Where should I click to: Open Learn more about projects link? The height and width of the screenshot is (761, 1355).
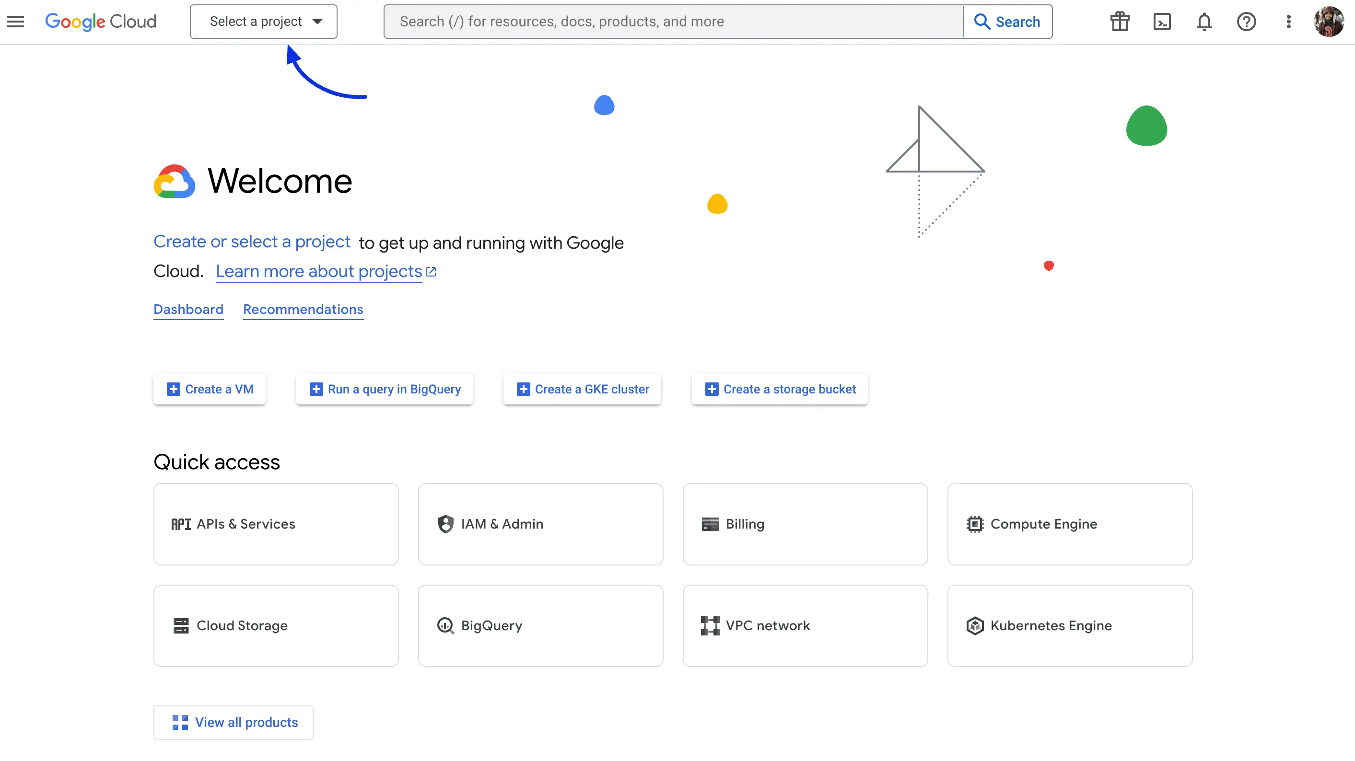pyautogui.click(x=319, y=271)
